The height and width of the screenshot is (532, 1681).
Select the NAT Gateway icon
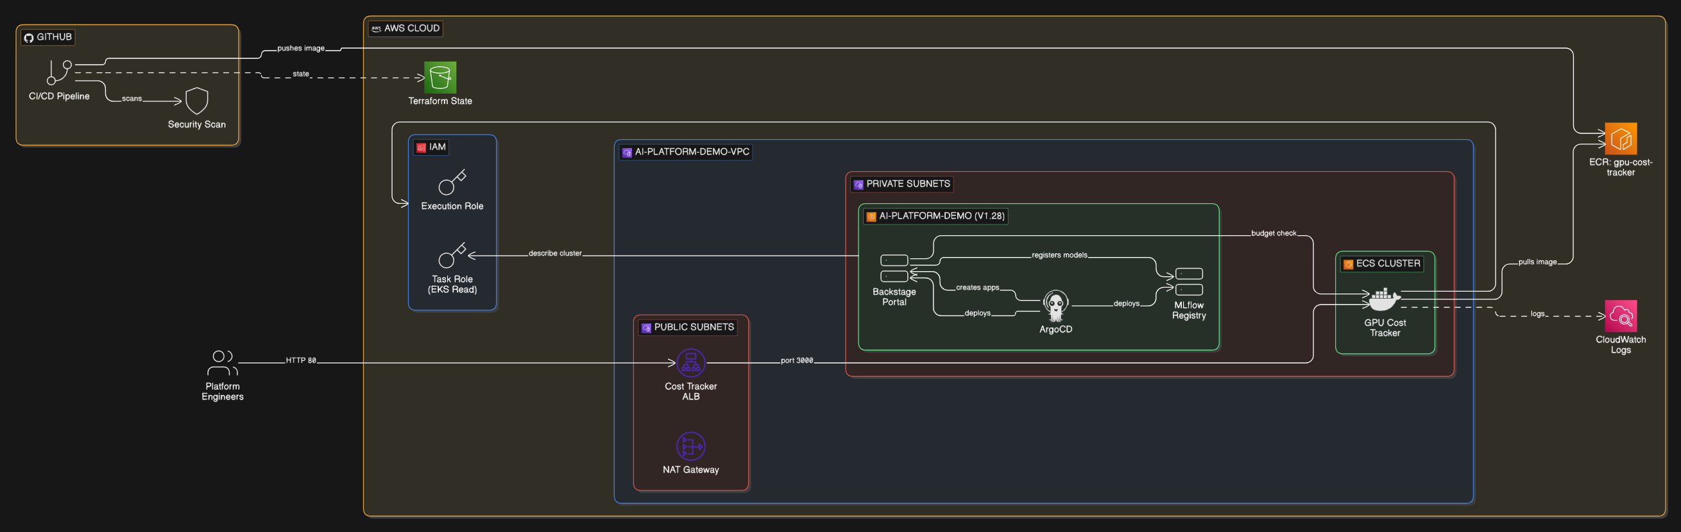(690, 447)
